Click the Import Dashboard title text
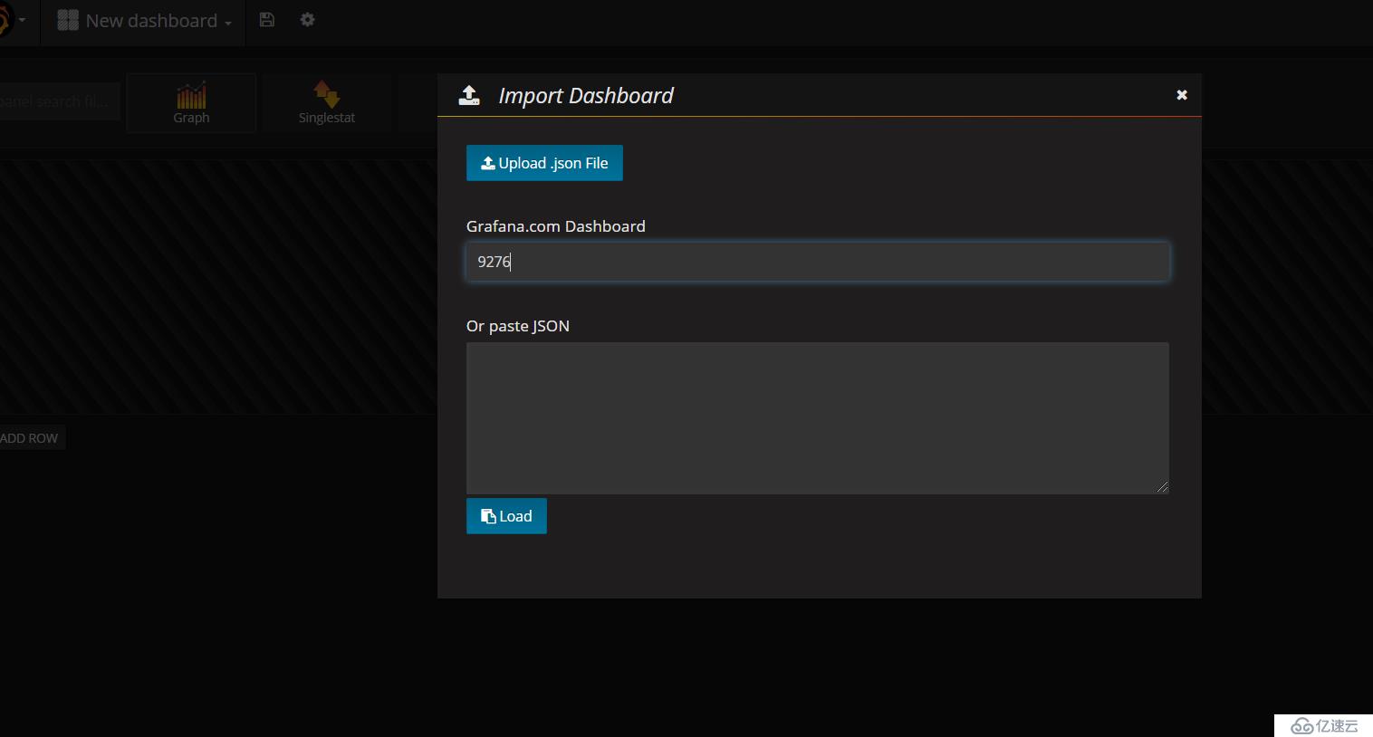The height and width of the screenshot is (737, 1373). [586, 96]
